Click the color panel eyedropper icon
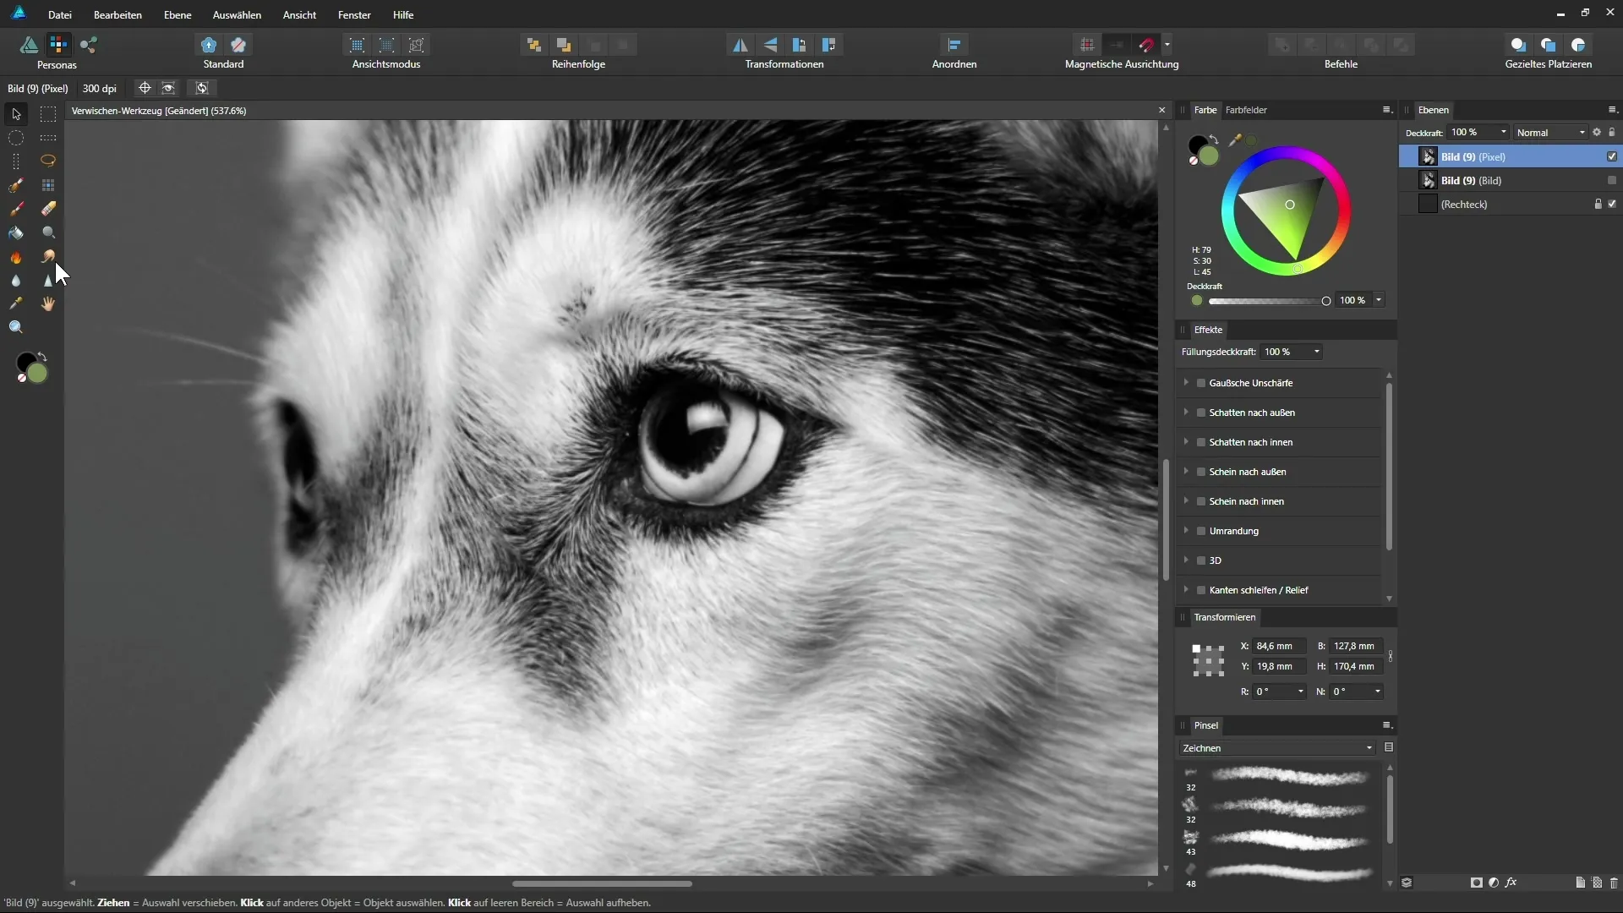Screen dimensions: 1623x913 point(1235,140)
